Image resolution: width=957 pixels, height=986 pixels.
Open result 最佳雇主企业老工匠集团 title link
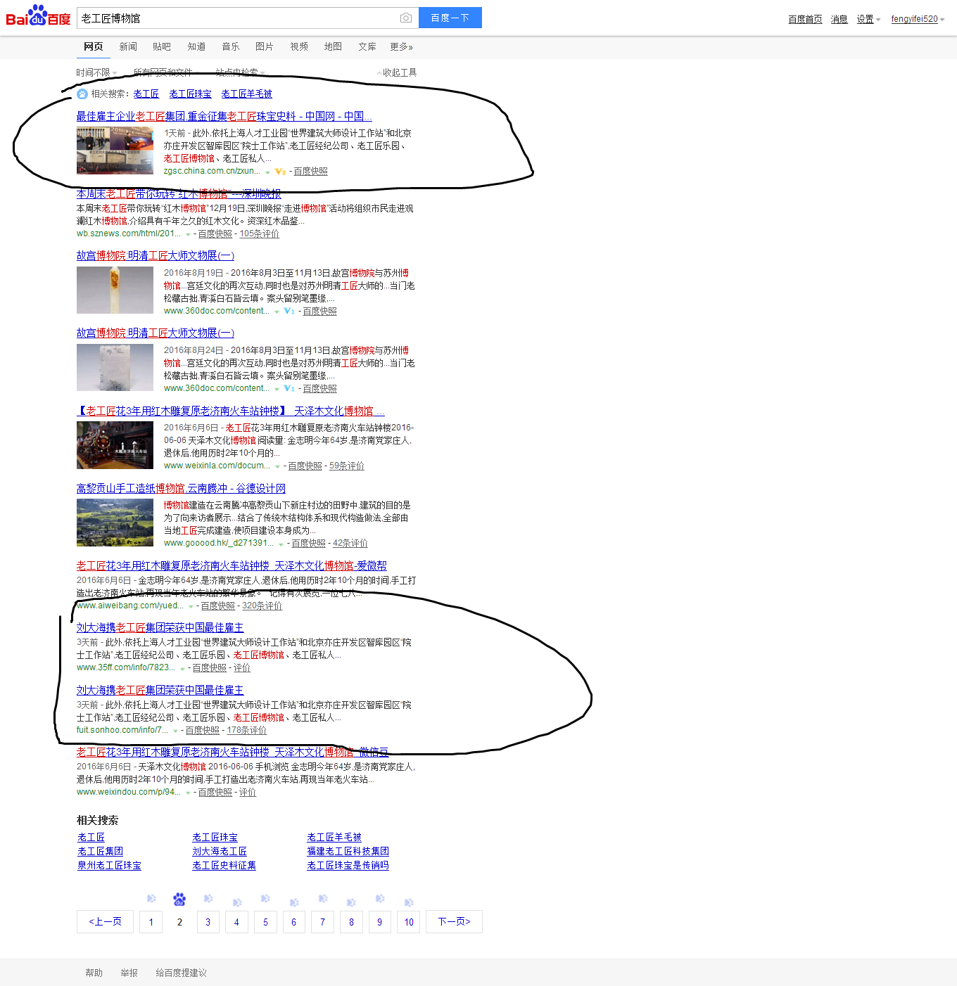click(224, 116)
